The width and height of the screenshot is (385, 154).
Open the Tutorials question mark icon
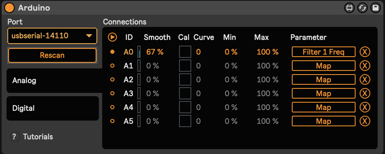[x=15, y=136]
